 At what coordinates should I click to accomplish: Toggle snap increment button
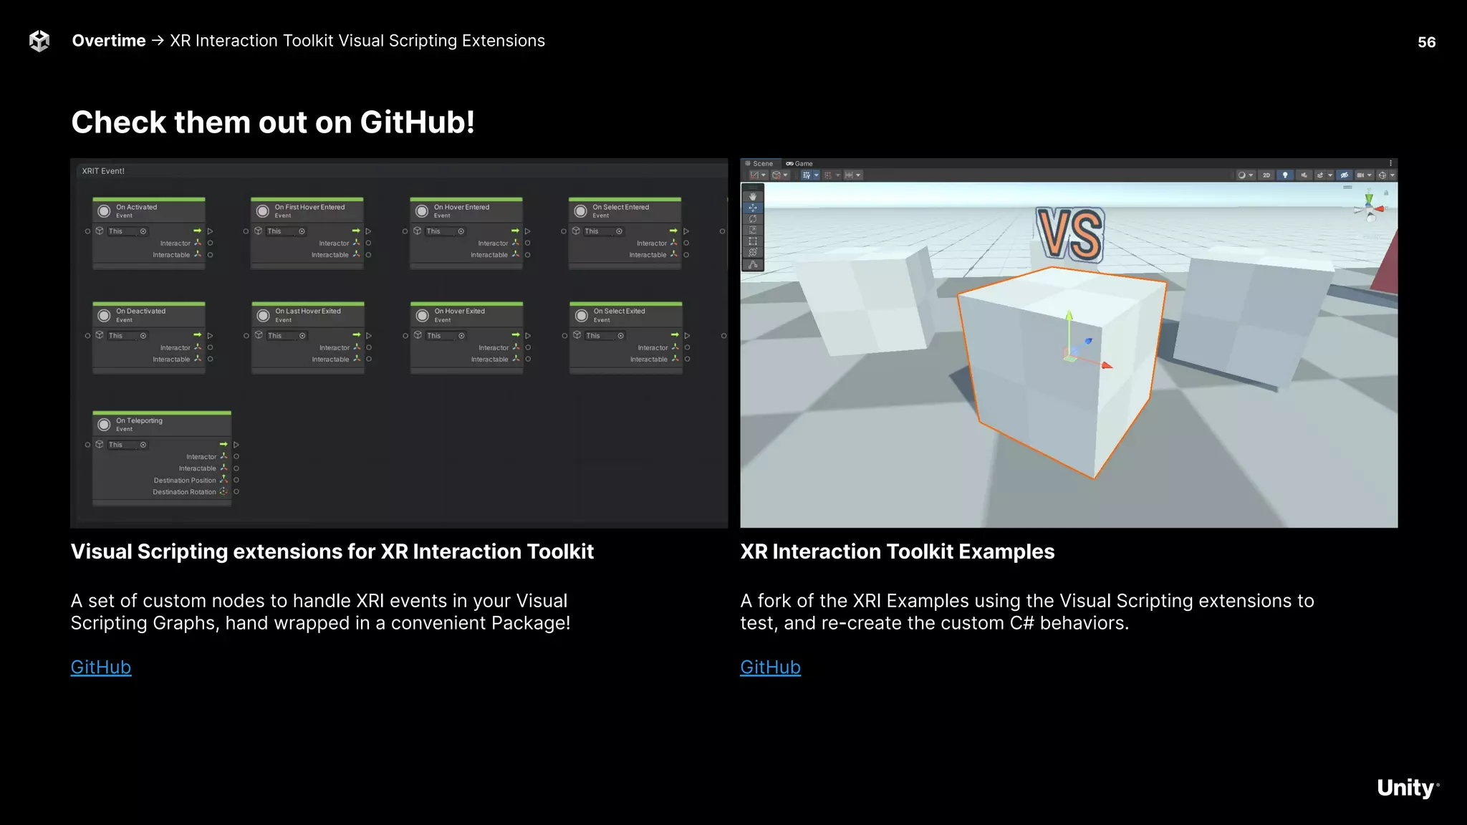coord(849,175)
